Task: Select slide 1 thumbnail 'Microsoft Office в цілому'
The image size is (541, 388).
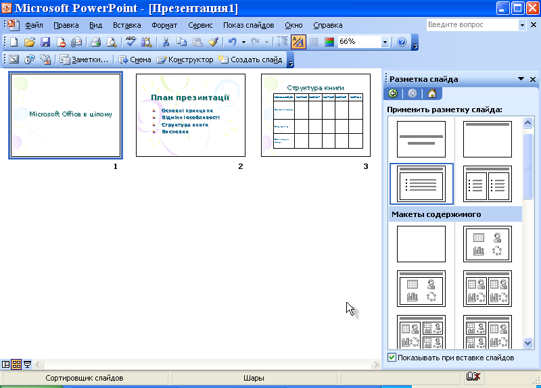Action: (x=66, y=115)
